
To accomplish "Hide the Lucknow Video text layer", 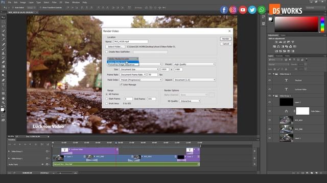I will click(x=269, y=89).
